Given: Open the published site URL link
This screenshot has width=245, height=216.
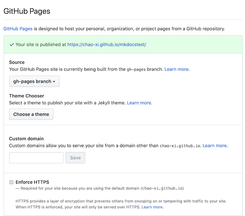Looking at the screenshot, I should coord(106,44).
